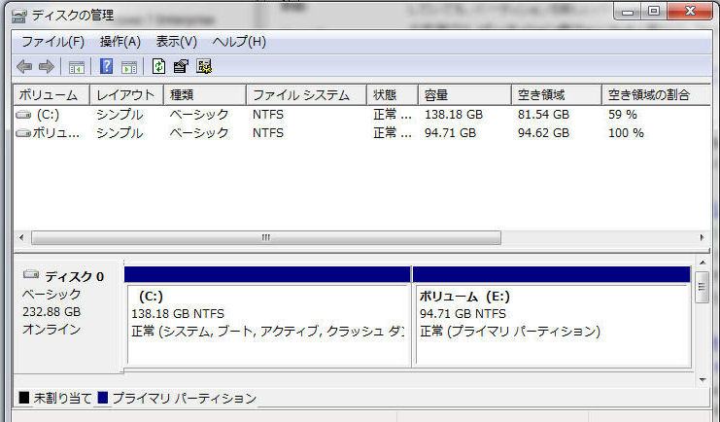Sort by ファイル システム column header

tap(306, 95)
